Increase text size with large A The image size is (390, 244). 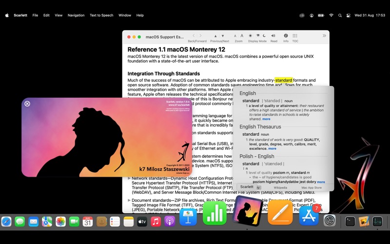pos(242,36)
